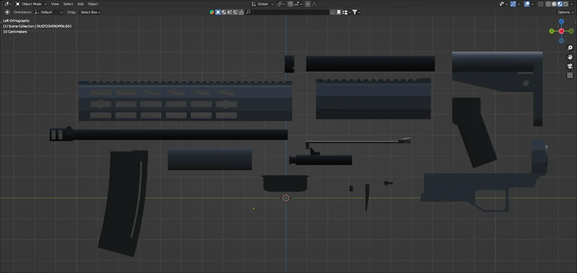Open the Select menu
Image resolution: width=577 pixels, height=273 pixels.
point(68,4)
